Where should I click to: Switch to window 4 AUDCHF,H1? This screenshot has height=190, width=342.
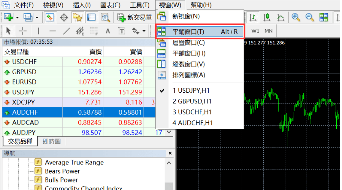pyautogui.click(x=199, y=123)
